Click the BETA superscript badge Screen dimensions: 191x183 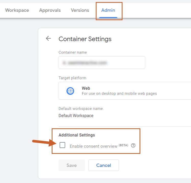(124, 145)
